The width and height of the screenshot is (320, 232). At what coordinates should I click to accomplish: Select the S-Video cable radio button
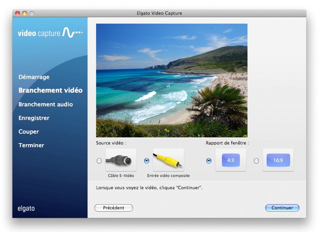(99, 161)
